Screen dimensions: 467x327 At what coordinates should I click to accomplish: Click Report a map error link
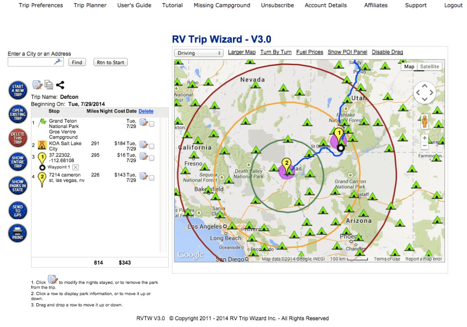[x=424, y=259]
